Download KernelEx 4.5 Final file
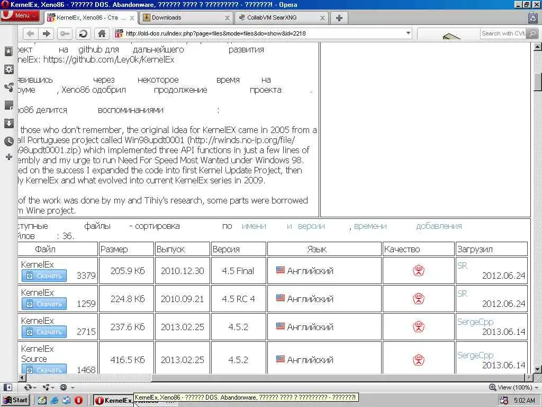The width and height of the screenshot is (542, 407). tap(44, 276)
